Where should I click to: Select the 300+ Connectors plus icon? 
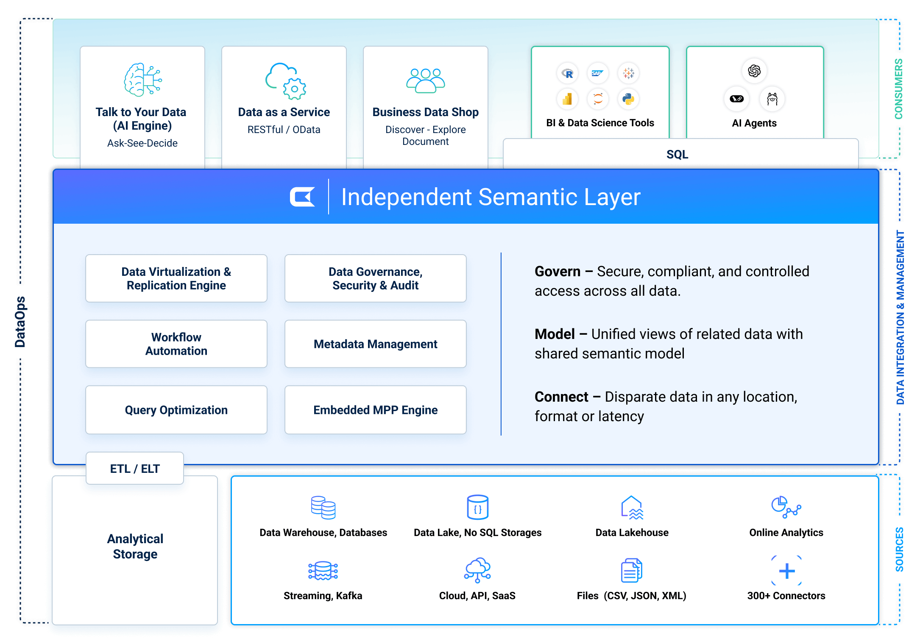click(786, 571)
